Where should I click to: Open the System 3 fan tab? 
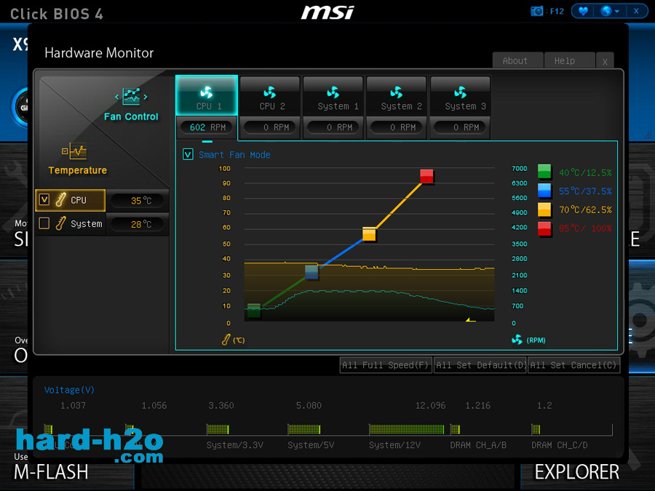(x=461, y=95)
